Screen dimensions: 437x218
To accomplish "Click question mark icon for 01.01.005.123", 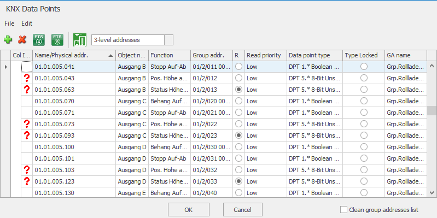I will (27, 181).
